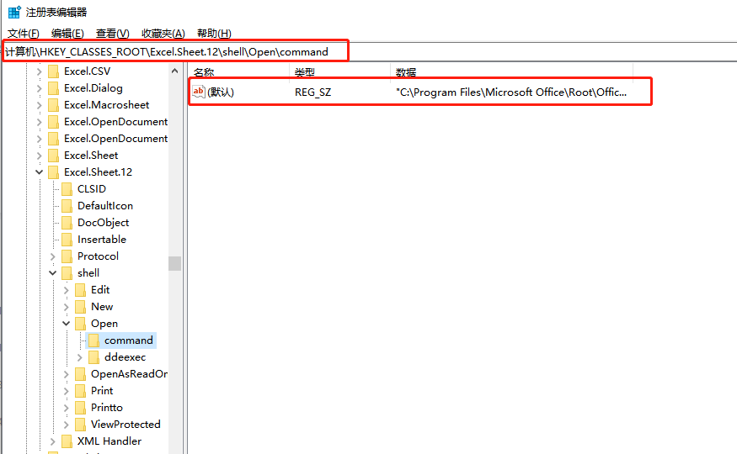Viewport: 737px width, 454px height.
Task: Open the 查看(V) menu
Action: 112,34
